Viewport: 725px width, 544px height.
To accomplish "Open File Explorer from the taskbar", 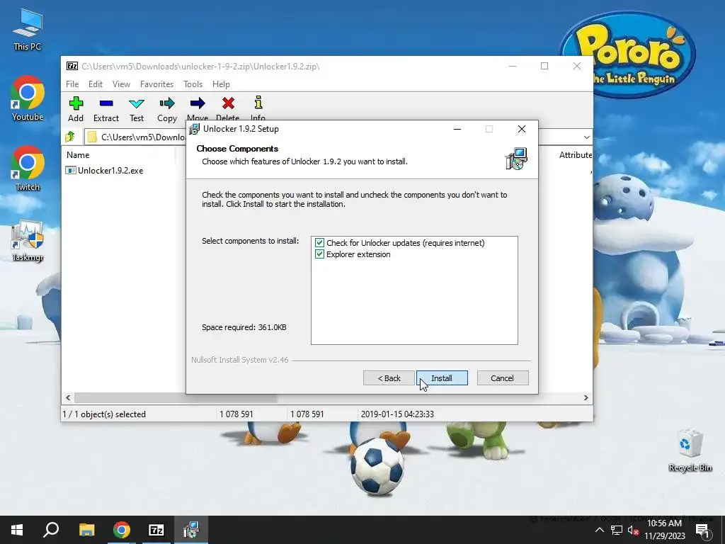I will point(86,530).
